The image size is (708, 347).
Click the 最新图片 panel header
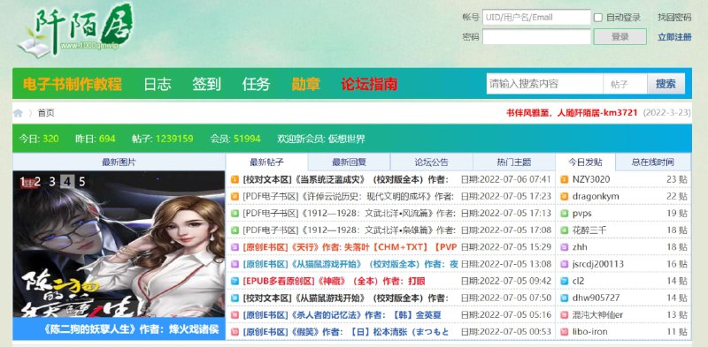point(119,162)
